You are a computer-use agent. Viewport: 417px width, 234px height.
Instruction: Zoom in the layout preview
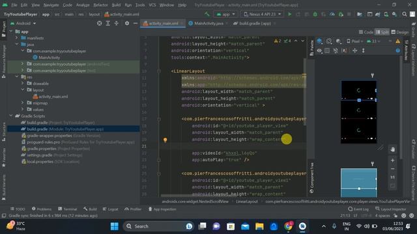392,161
